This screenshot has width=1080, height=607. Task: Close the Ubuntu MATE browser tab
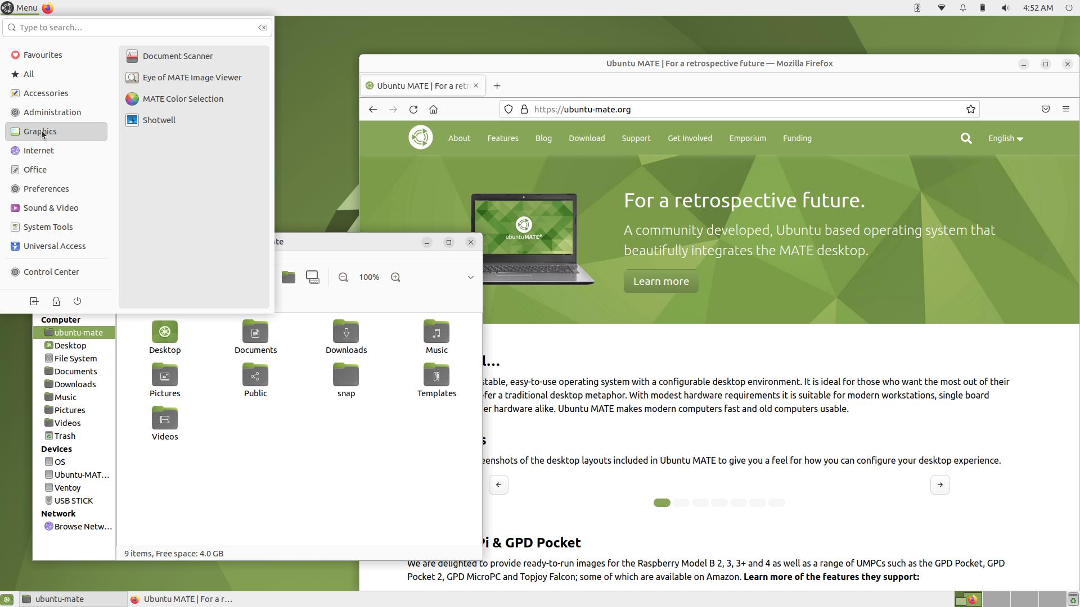476,85
